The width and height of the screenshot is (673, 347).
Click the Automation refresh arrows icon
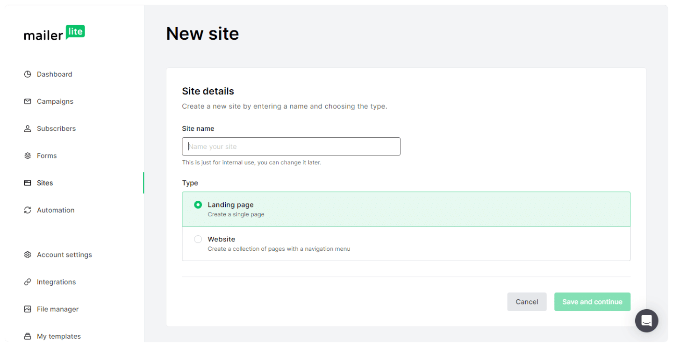pyautogui.click(x=28, y=210)
